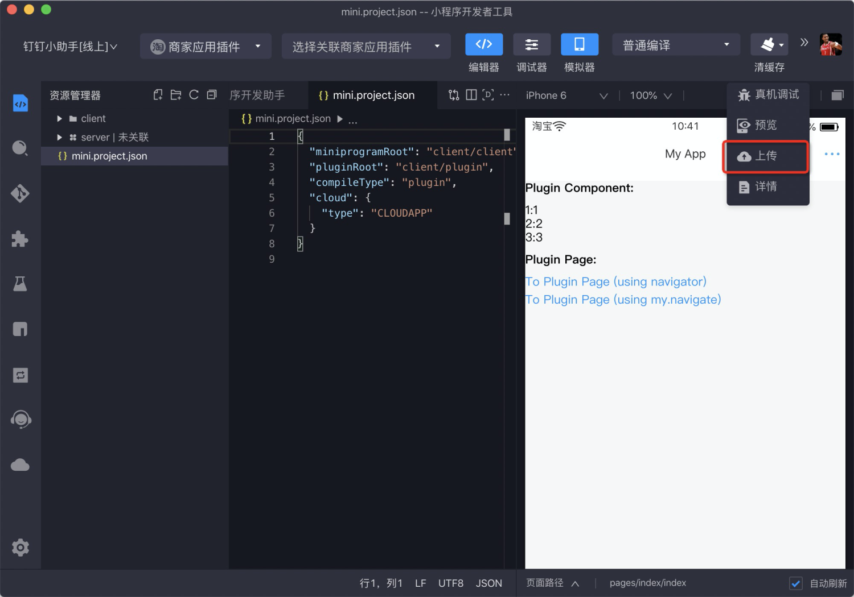Open the 选择关联商家应用插件 dropdown
The image size is (854, 597).
(x=366, y=47)
